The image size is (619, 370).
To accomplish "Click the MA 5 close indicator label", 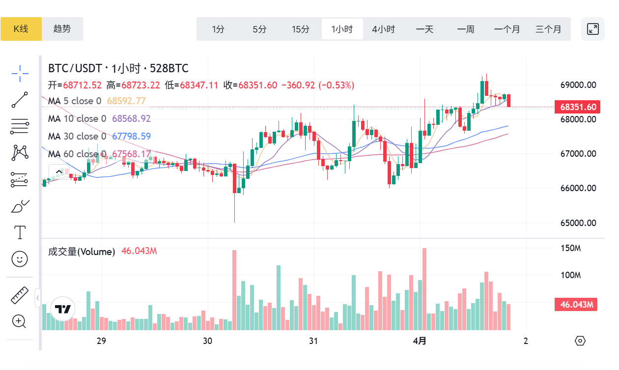I will click(75, 101).
